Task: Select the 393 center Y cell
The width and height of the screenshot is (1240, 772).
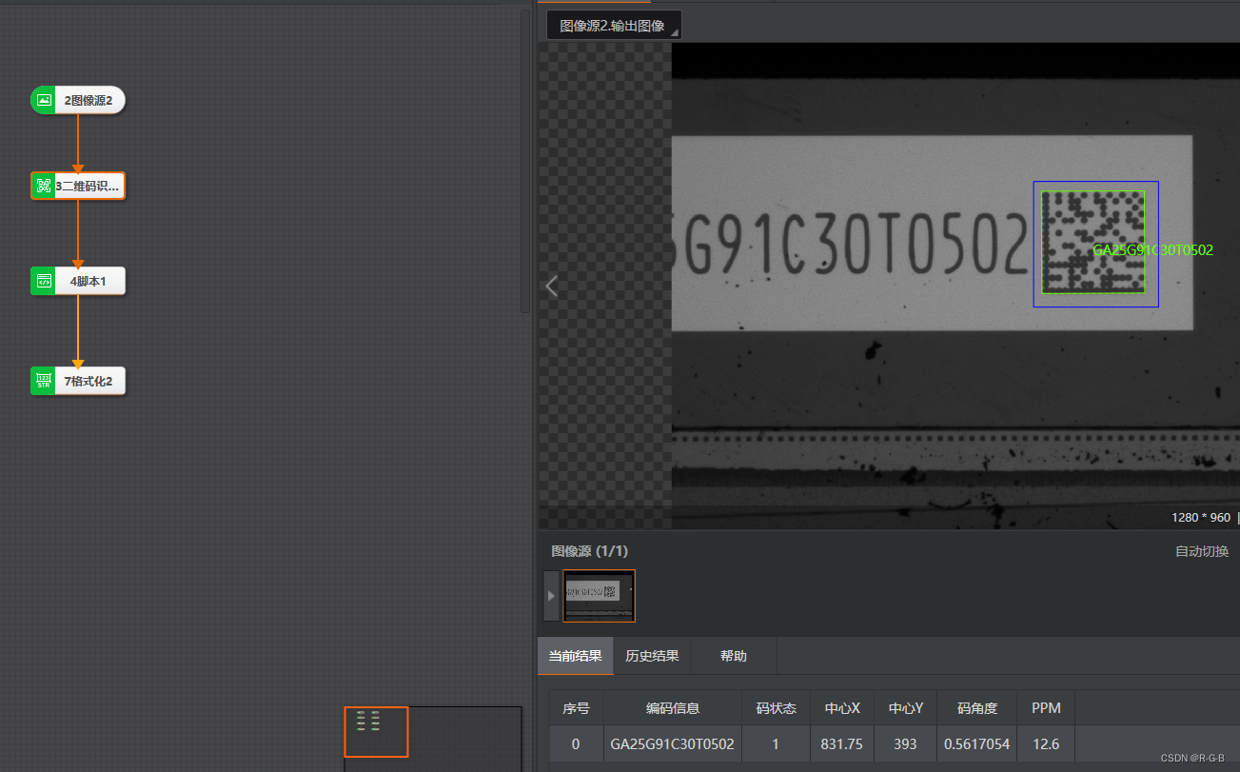Action: 906,743
